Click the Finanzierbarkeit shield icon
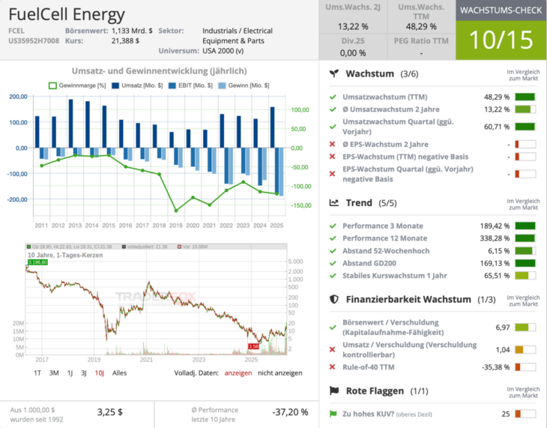Image resolution: width=547 pixels, height=428 pixels. point(334,299)
